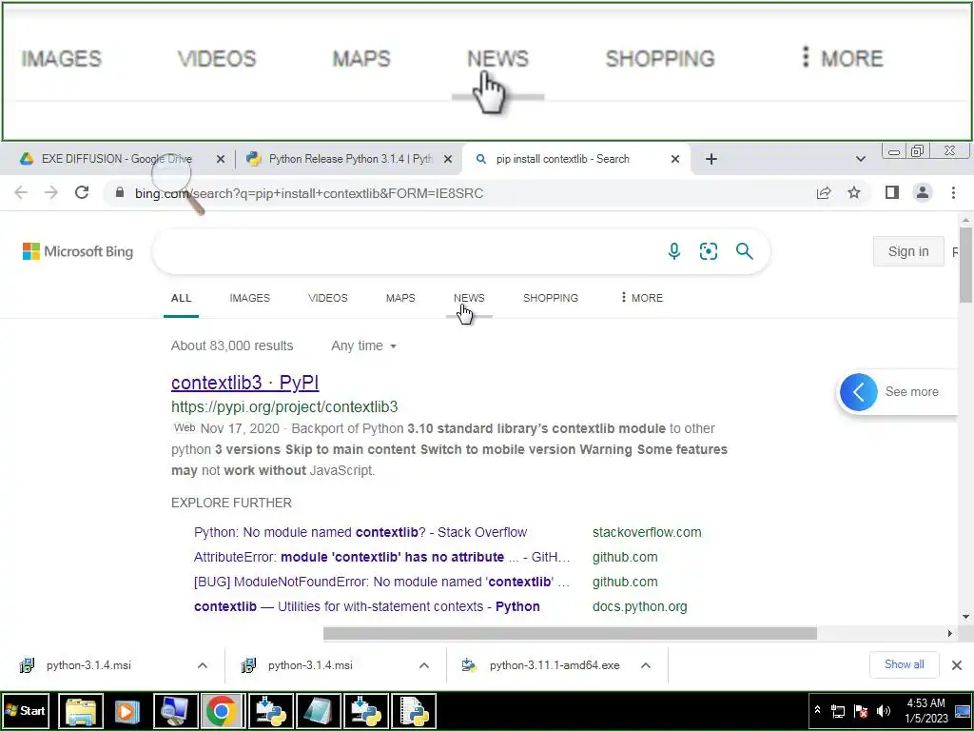Click into the Bing search input box

click(x=407, y=251)
